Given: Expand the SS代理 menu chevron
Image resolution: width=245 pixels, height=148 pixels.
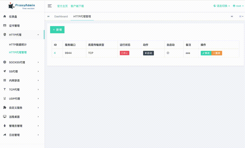Looking at the screenshot, I should [x=38, y=71].
